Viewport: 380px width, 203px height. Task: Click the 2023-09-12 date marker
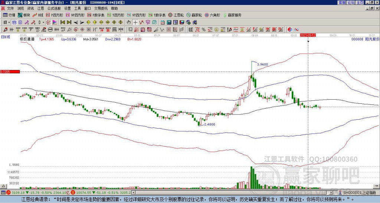pyautogui.click(x=308, y=35)
